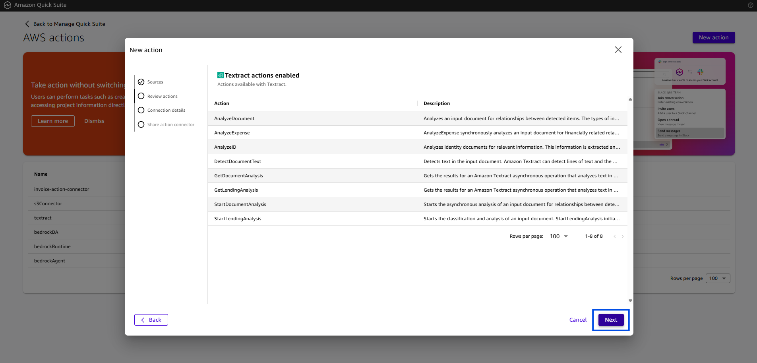
Task: Sort by the Action column header
Action: (221, 103)
